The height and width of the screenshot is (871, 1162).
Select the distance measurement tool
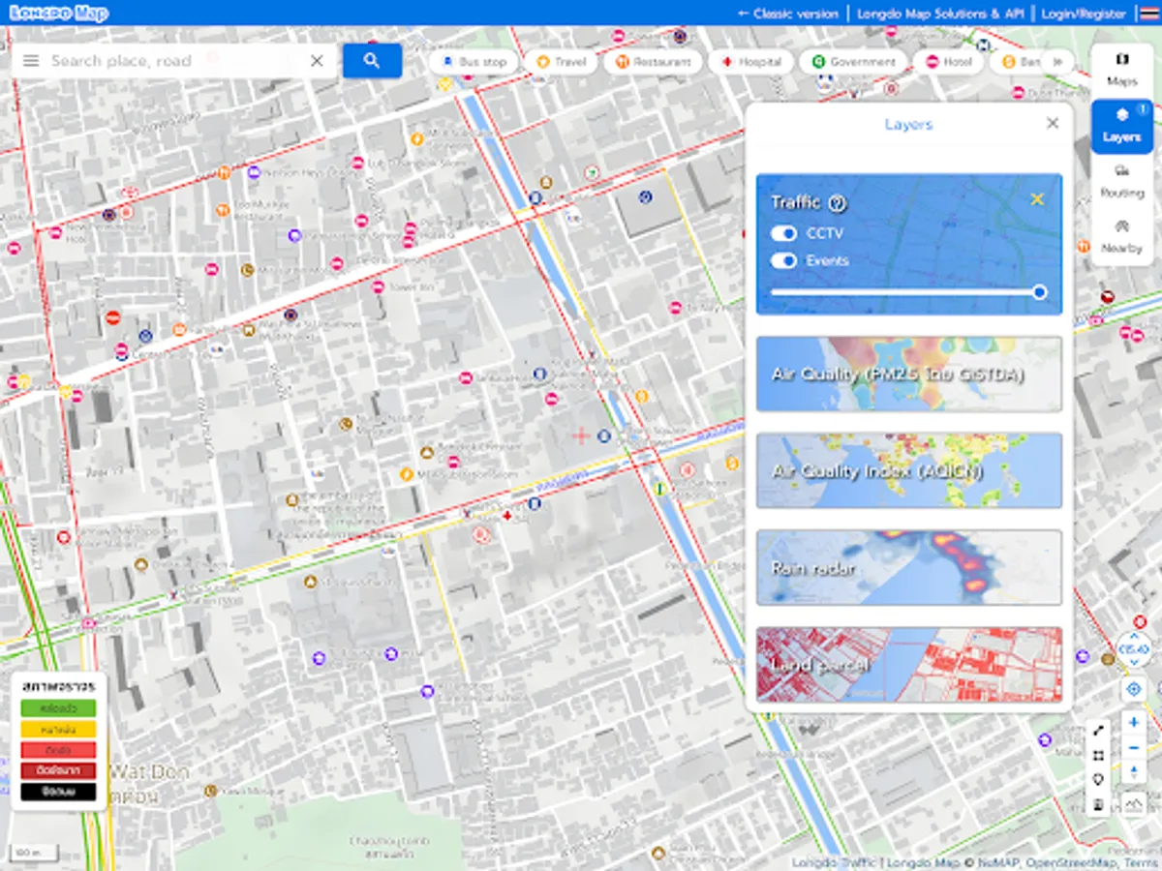point(1098,730)
